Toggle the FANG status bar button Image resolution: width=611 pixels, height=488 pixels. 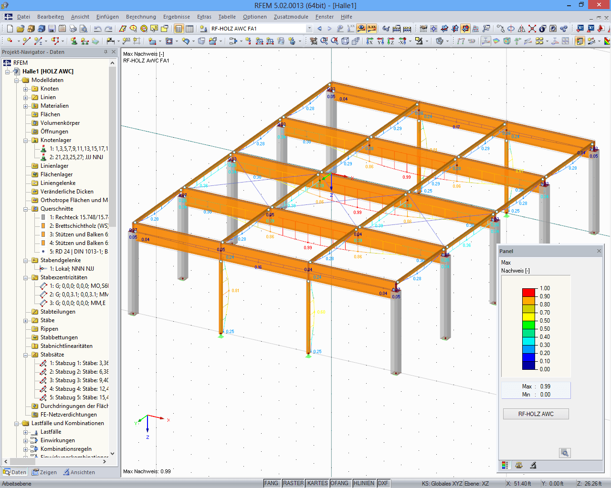coord(271,483)
